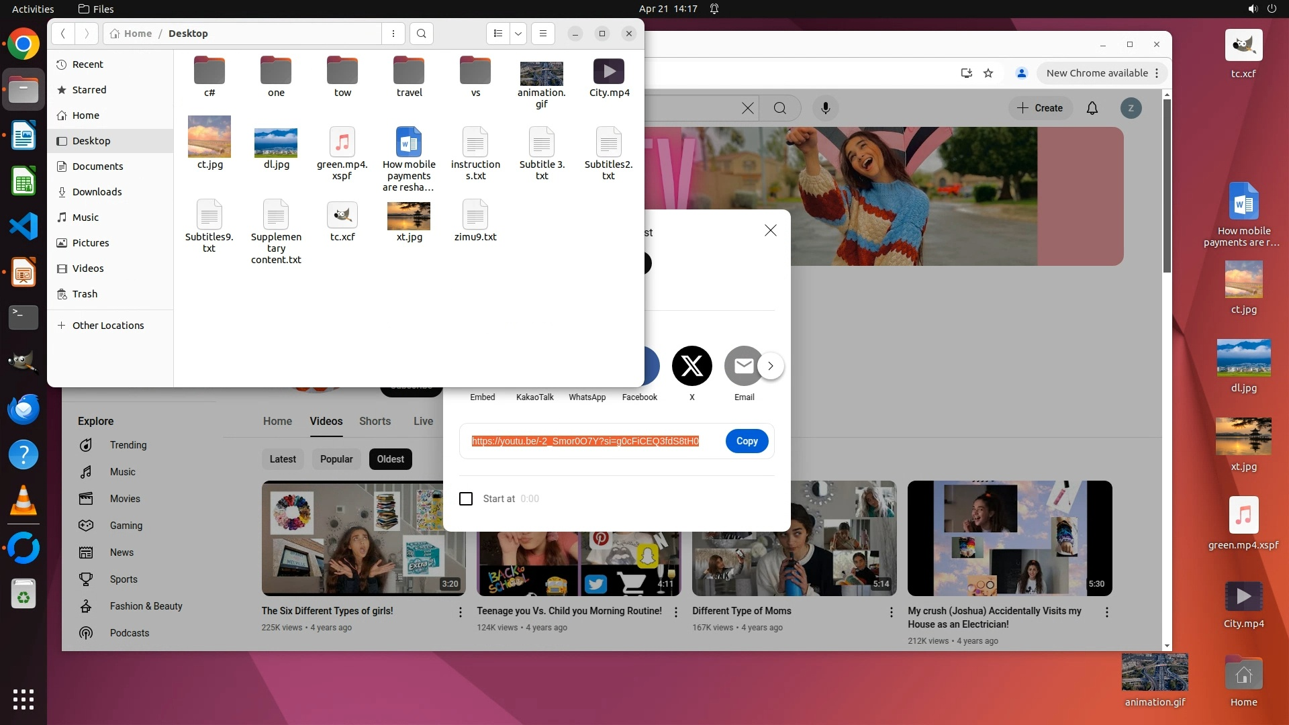This screenshot has height=725, width=1289.
Task: Open YouTube notifications bell
Action: click(1092, 108)
